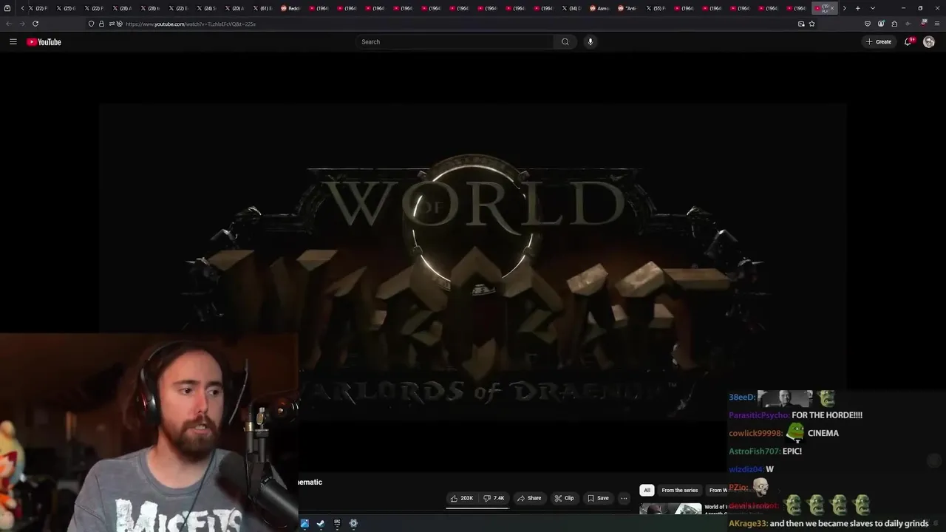Viewport: 946px width, 532px height.
Task: Click the chat message from AKrage33
Action: pyautogui.click(x=828, y=523)
